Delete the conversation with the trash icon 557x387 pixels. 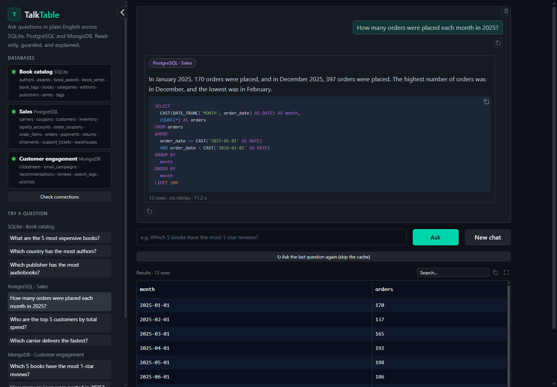click(506, 11)
